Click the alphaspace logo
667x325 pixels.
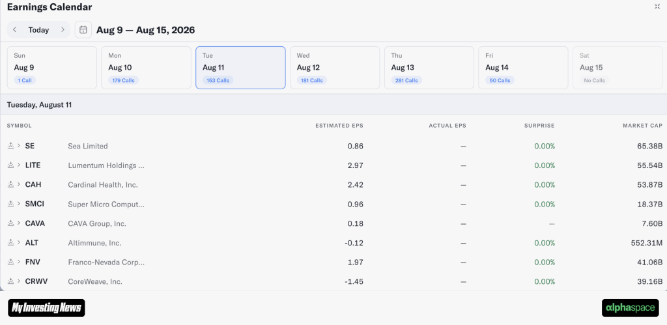(631, 308)
